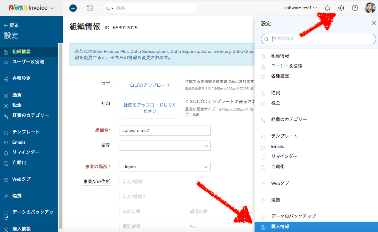Image resolution: width=378 pixels, height=232 pixels.
Task: Click the 電話番号 field
Action: point(148,227)
